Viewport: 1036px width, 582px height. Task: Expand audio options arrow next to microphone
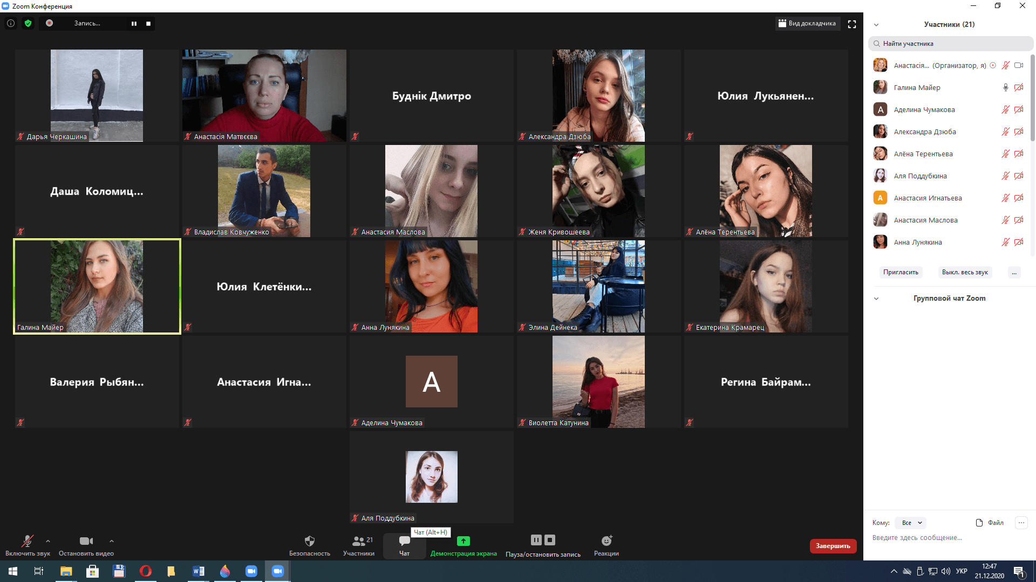[x=48, y=541]
